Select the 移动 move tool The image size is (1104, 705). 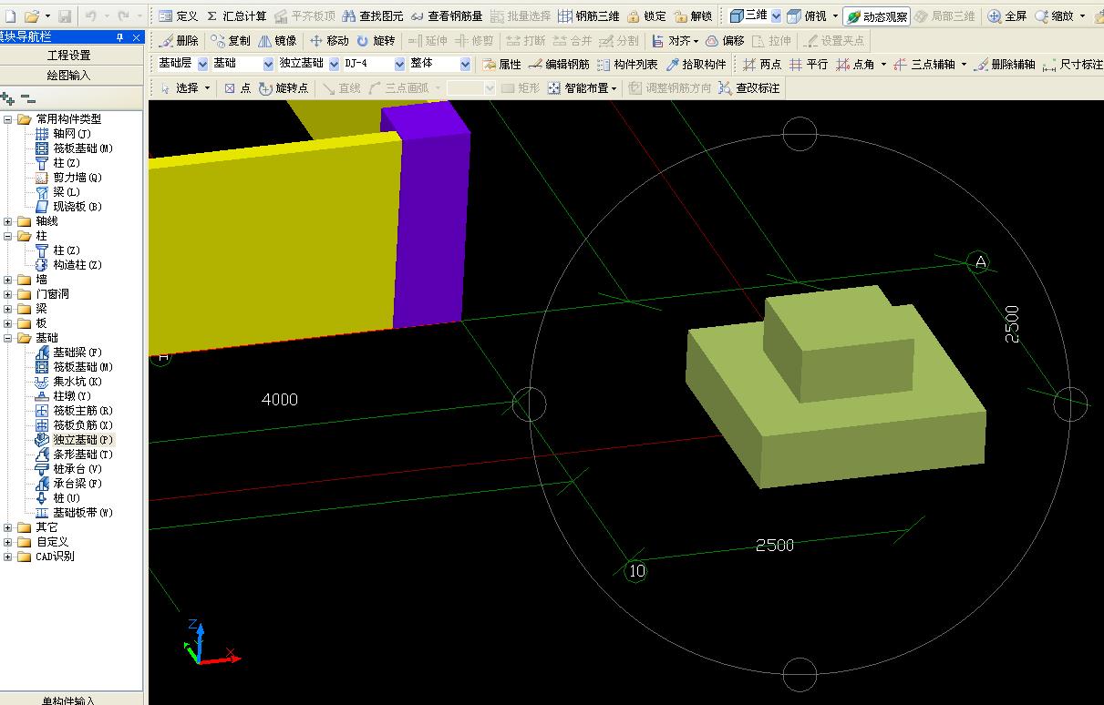click(x=329, y=41)
